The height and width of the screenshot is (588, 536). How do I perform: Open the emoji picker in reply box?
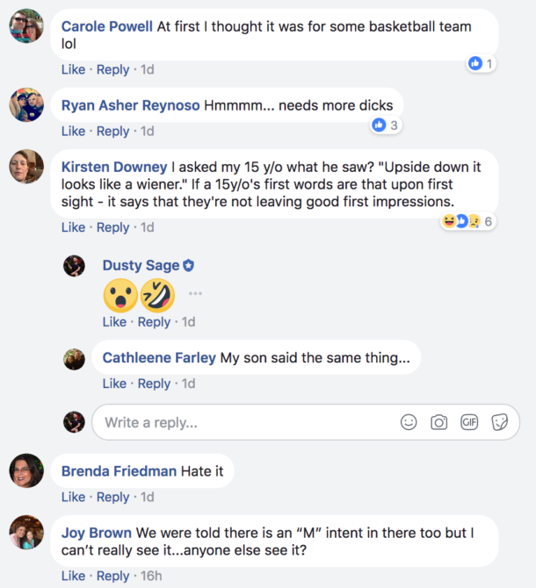[409, 422]
